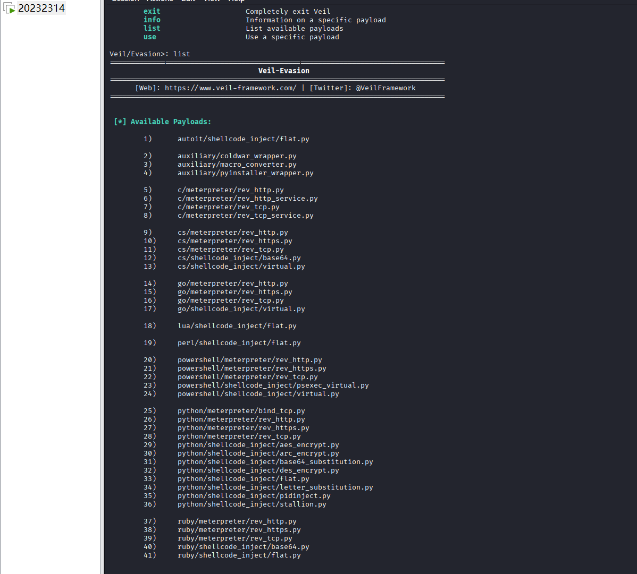Click payload ruby/shellcode_inject/base64.py

244,547
